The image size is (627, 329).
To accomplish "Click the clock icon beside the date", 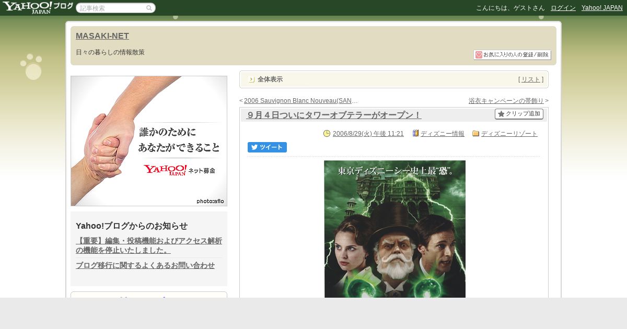I will (x=327, y=134).
